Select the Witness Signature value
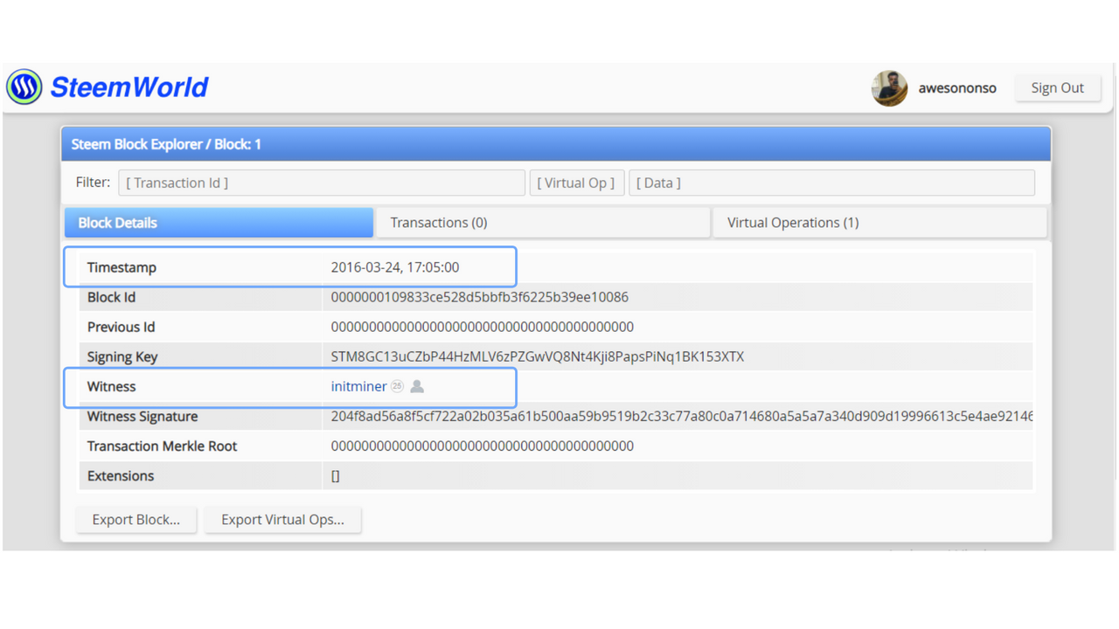1119x629 pixels. pyautogui.click(x=682, y=416)
